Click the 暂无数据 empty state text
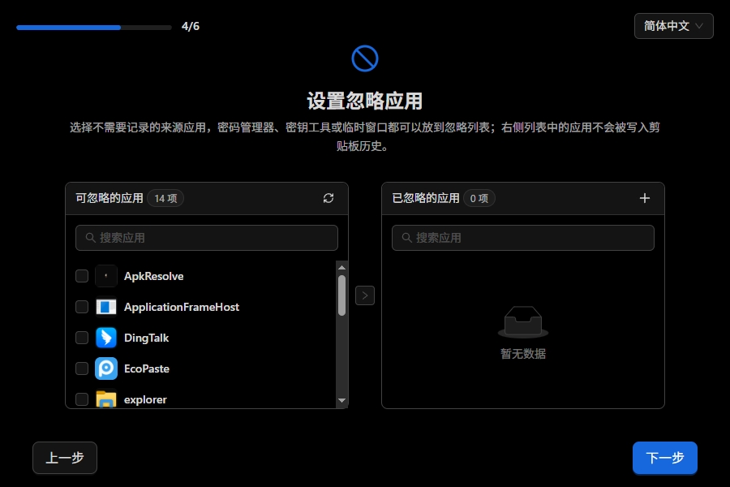 (523, 354)
